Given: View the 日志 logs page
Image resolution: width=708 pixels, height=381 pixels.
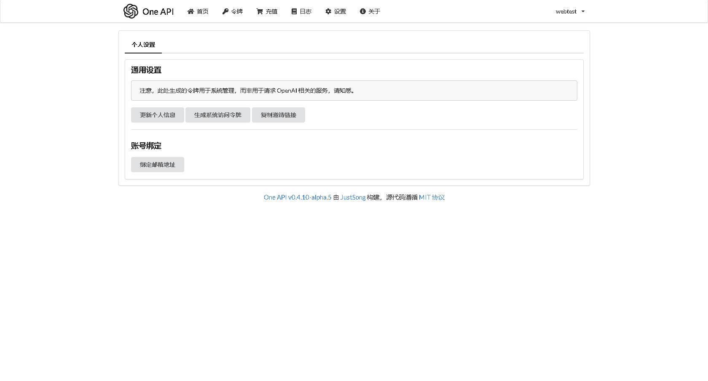Looking at the screenshot, I should tap(301, 11).
